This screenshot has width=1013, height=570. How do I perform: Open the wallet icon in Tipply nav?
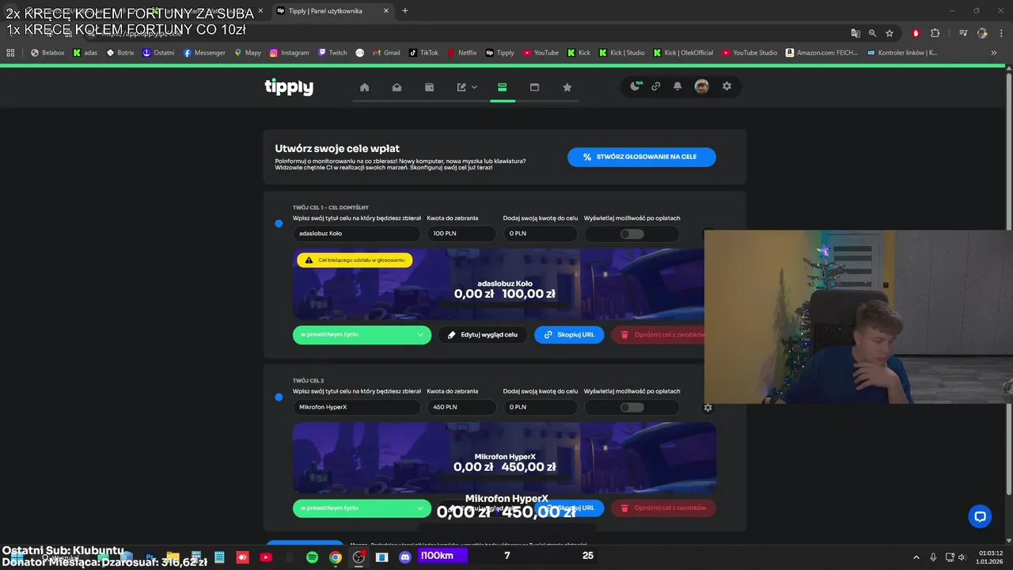click(x=429, y=87)
